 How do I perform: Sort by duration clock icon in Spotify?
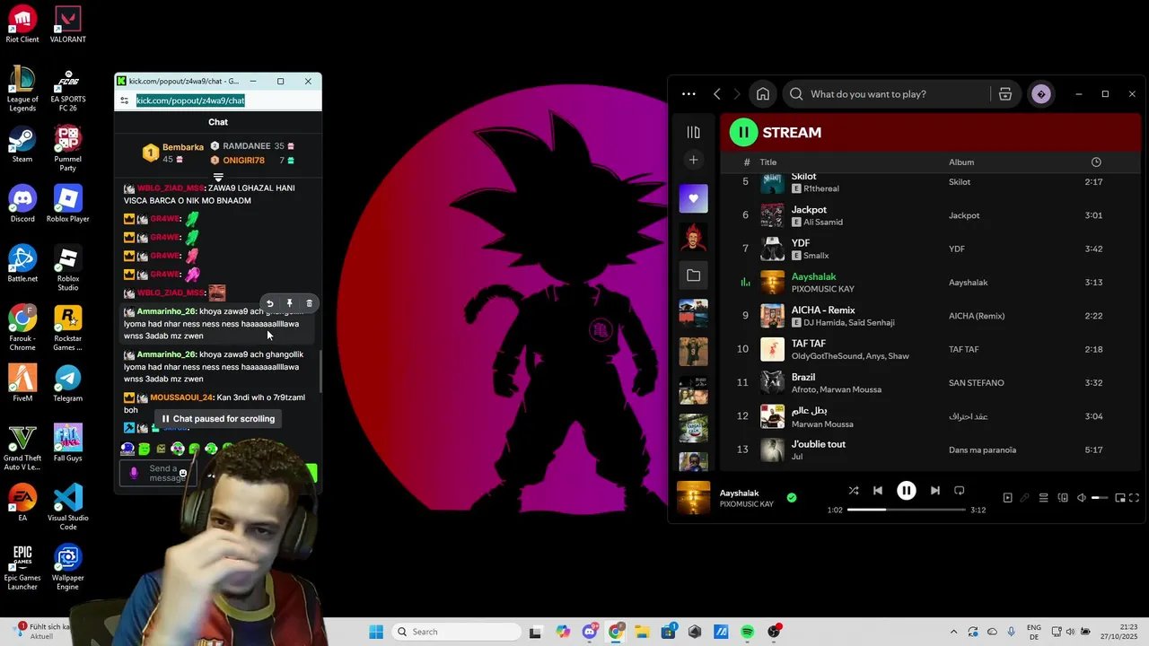point(1096,162)
